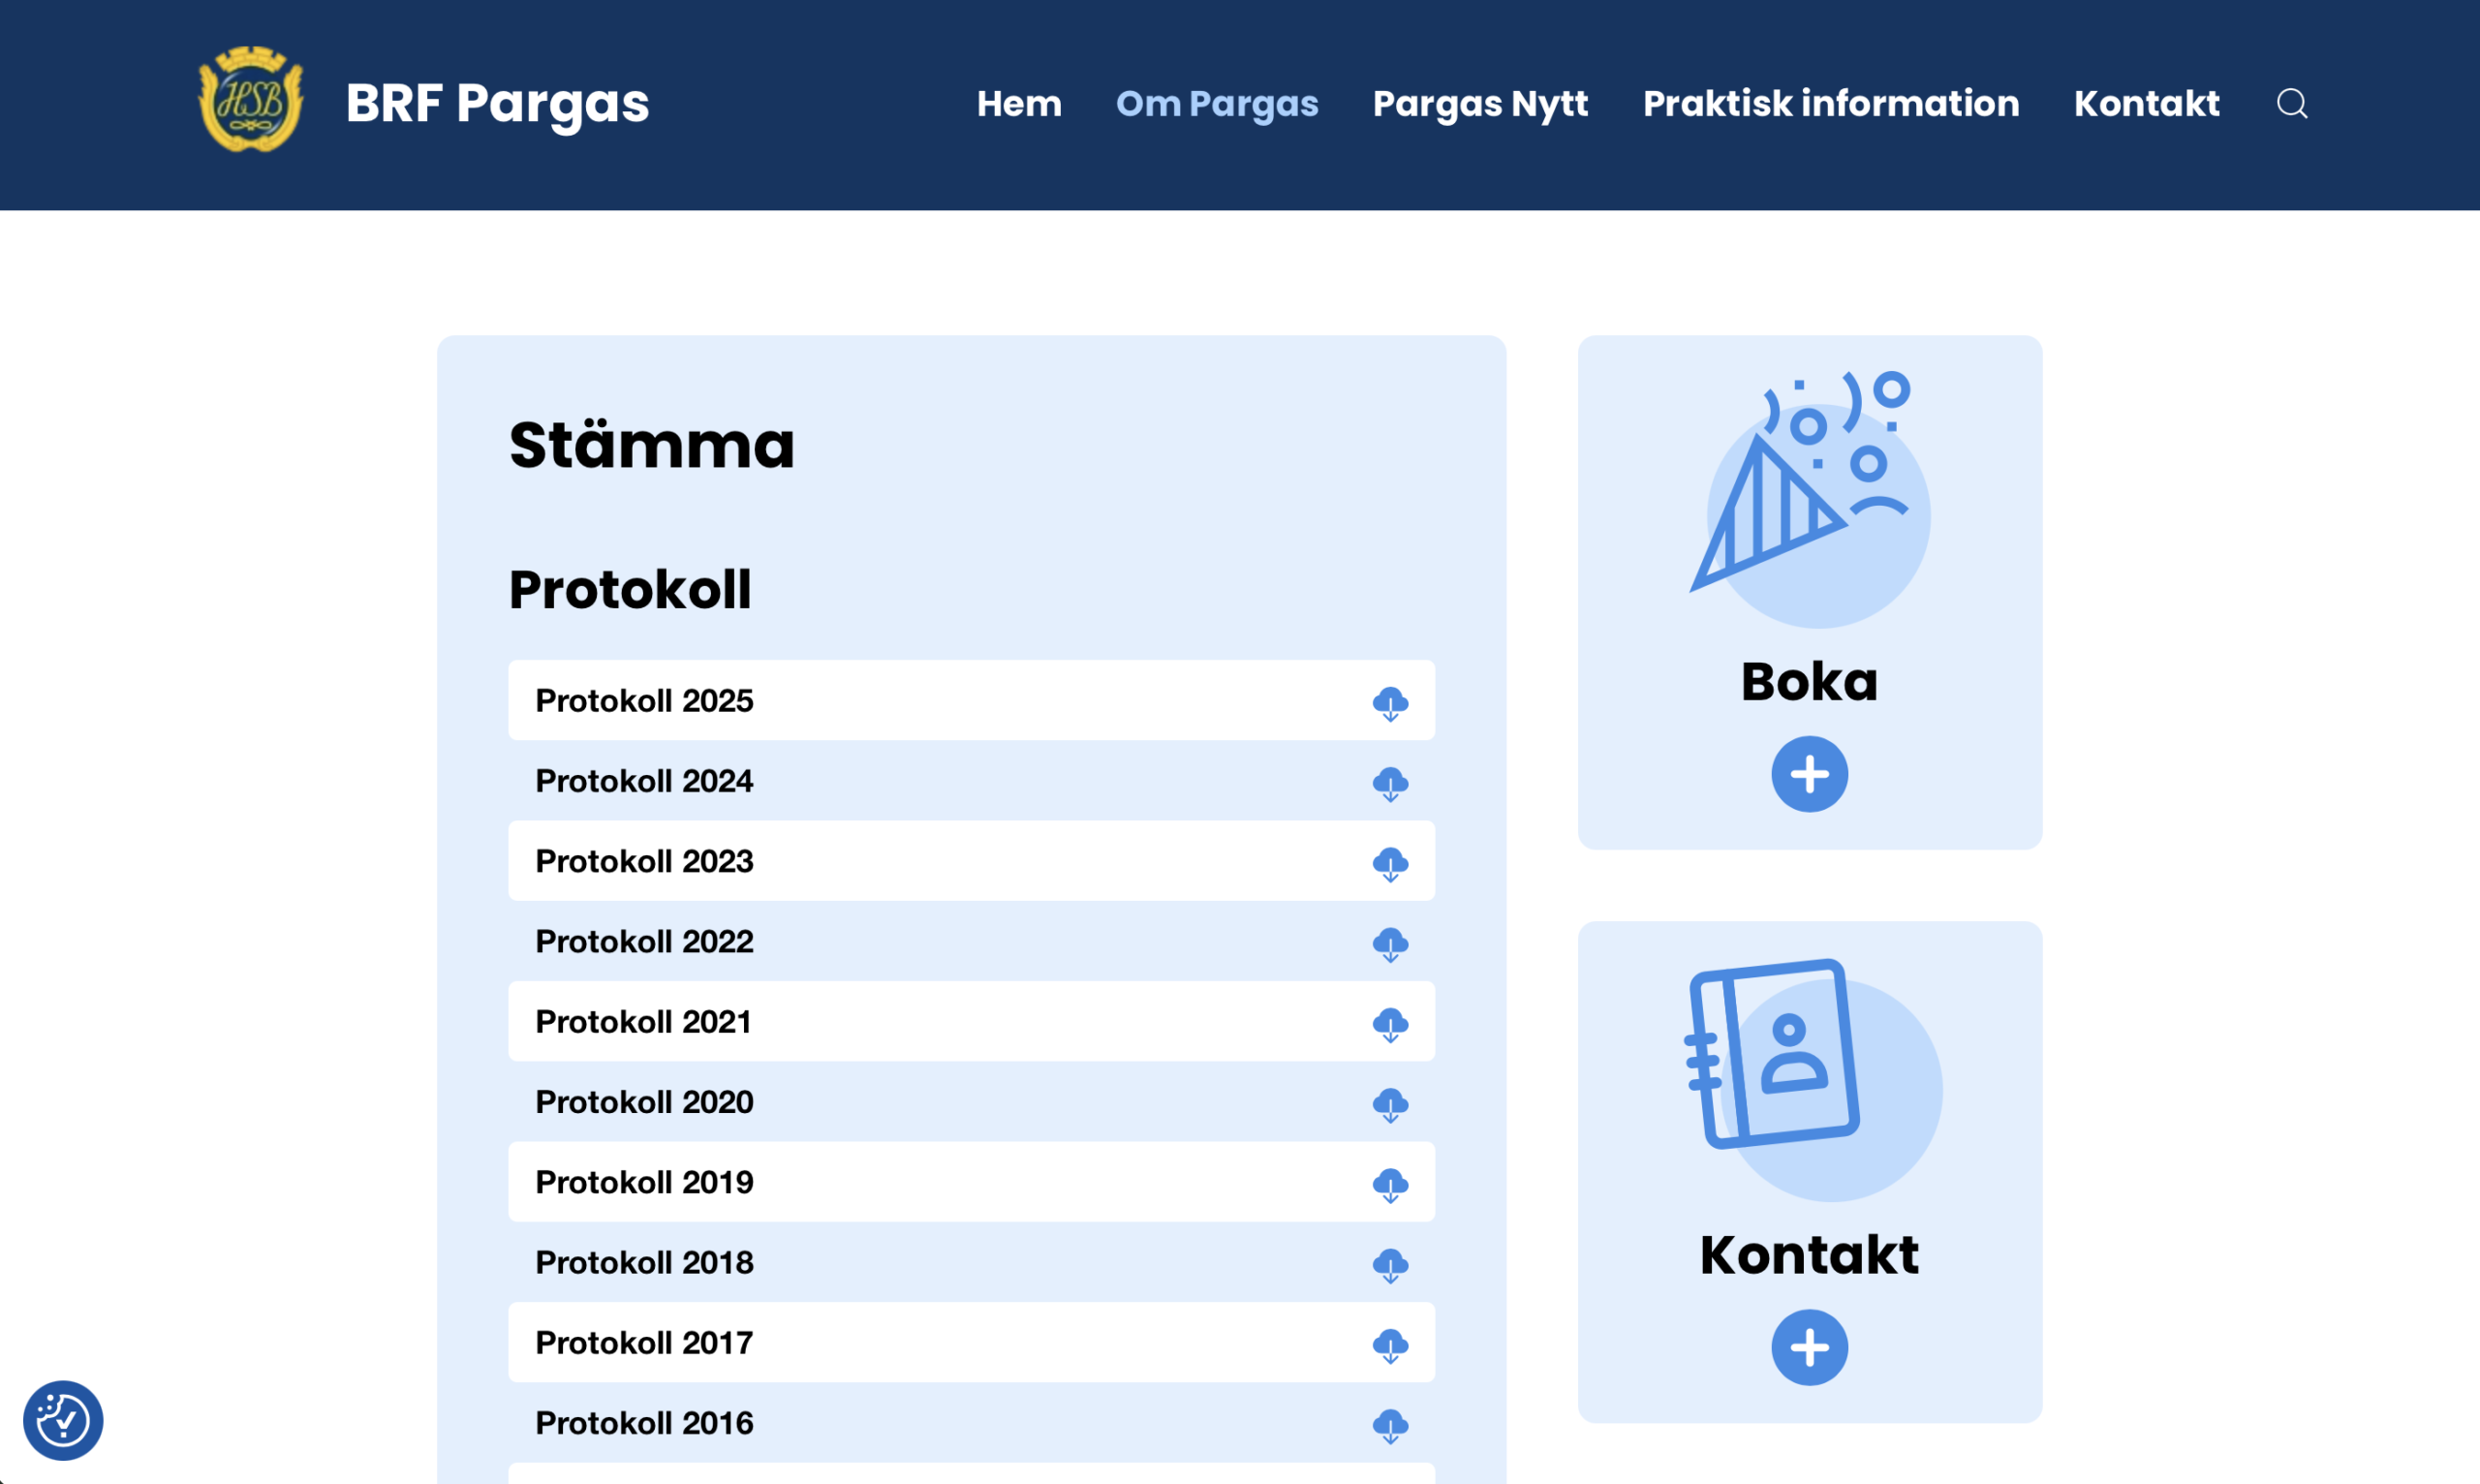Open the Protokoll 2021 row
The height and width of the screenshot is (1484, 2480).
[643, 1021]
